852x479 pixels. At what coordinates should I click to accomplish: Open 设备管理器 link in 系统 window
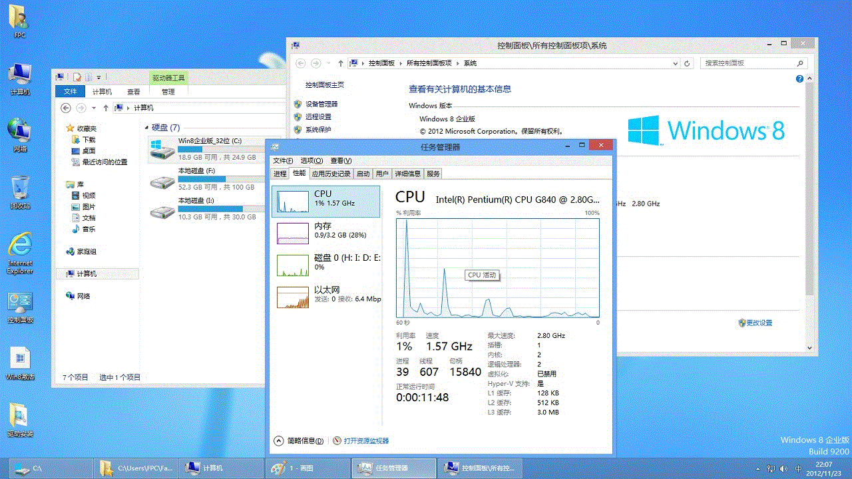point(321,104)
